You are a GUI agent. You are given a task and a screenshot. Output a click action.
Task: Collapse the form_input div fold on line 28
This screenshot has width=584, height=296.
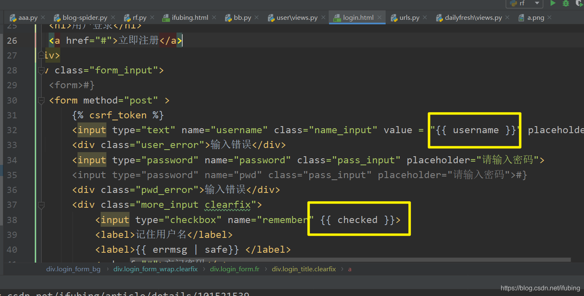pyautogui.click(x=41, y=70)
